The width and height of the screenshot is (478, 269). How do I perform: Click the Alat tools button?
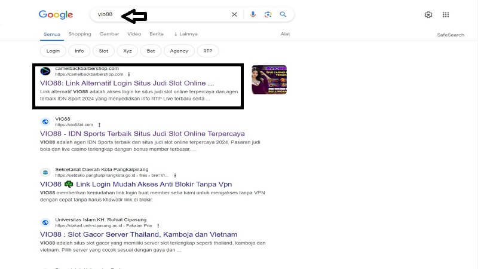(x=285, y=34)
